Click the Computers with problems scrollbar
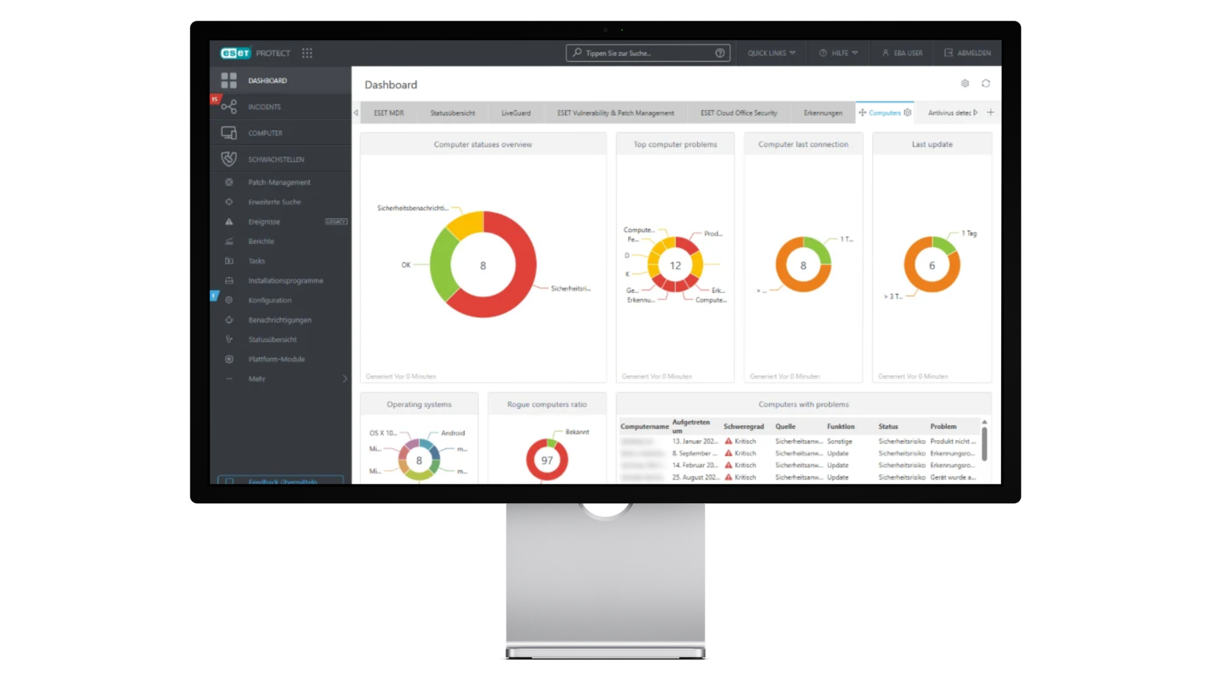This screenshot has height=681, width=1212. tap(984, 443)
